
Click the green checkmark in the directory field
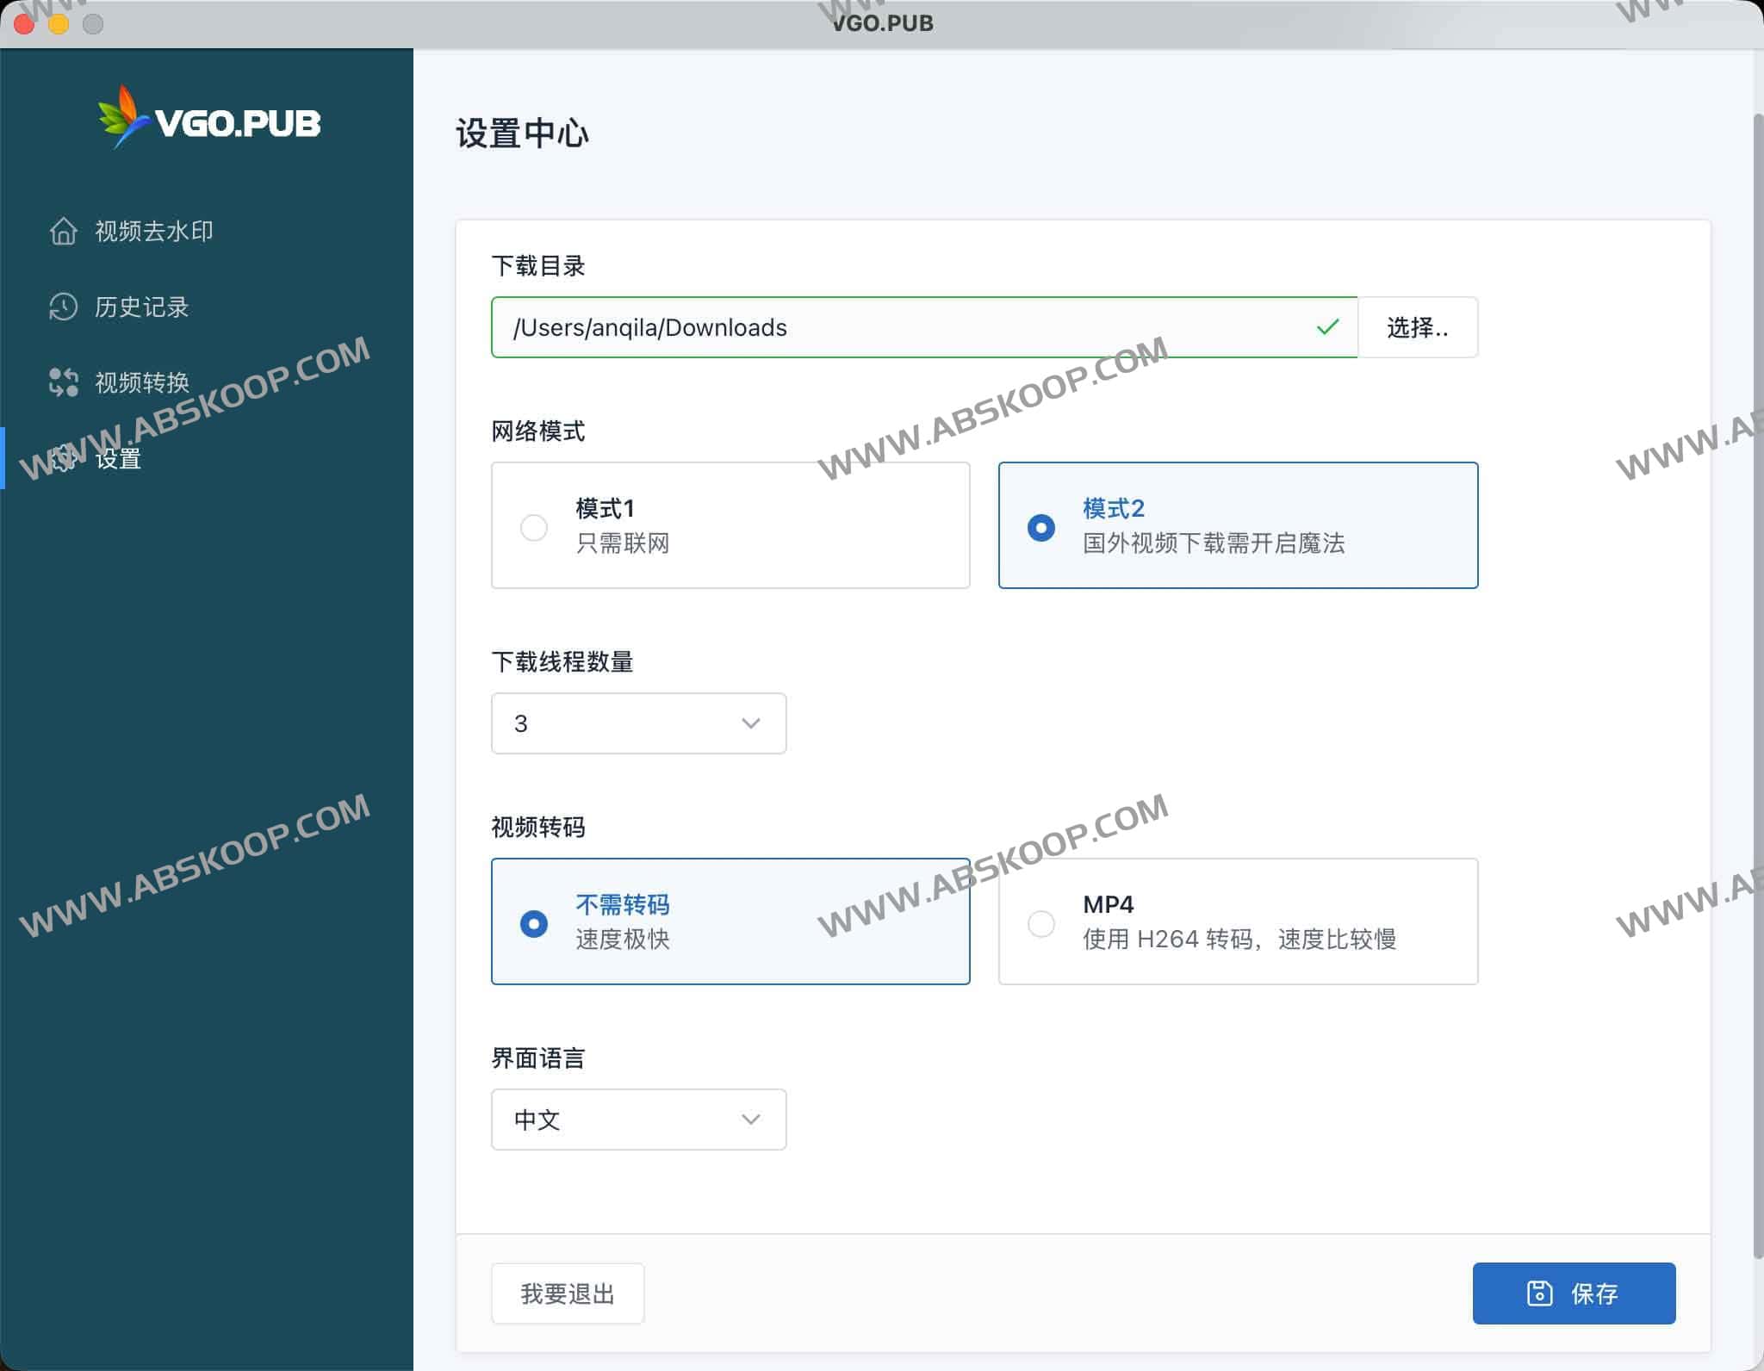click(1326, 327)
